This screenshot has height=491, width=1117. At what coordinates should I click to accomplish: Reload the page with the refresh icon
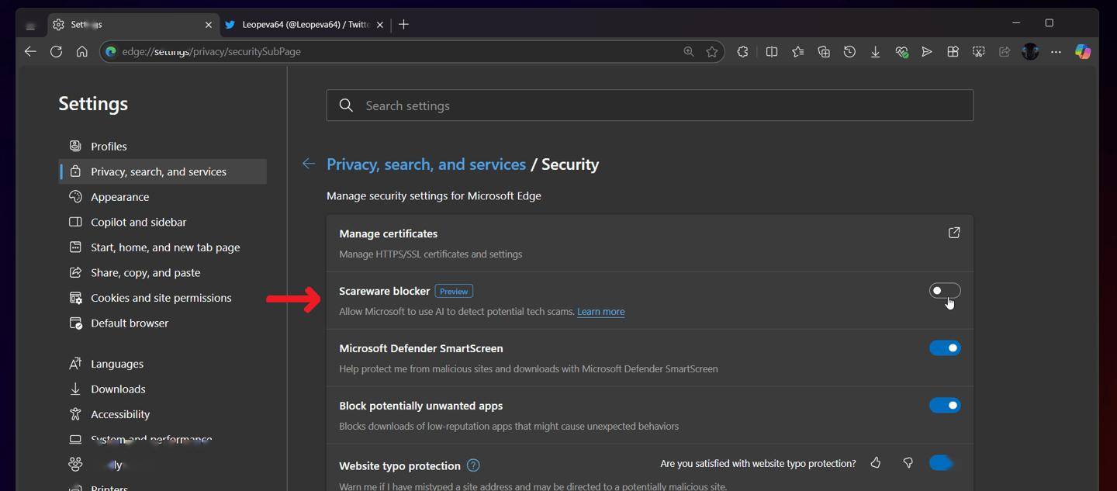[56, 52]
